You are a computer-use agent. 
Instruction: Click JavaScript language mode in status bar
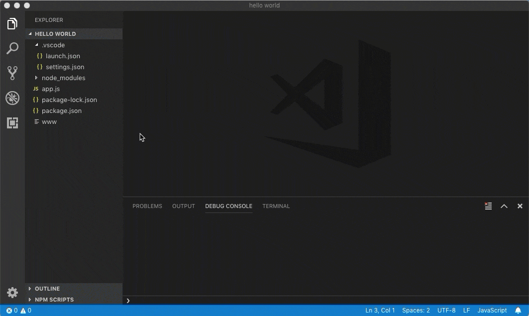492,310
